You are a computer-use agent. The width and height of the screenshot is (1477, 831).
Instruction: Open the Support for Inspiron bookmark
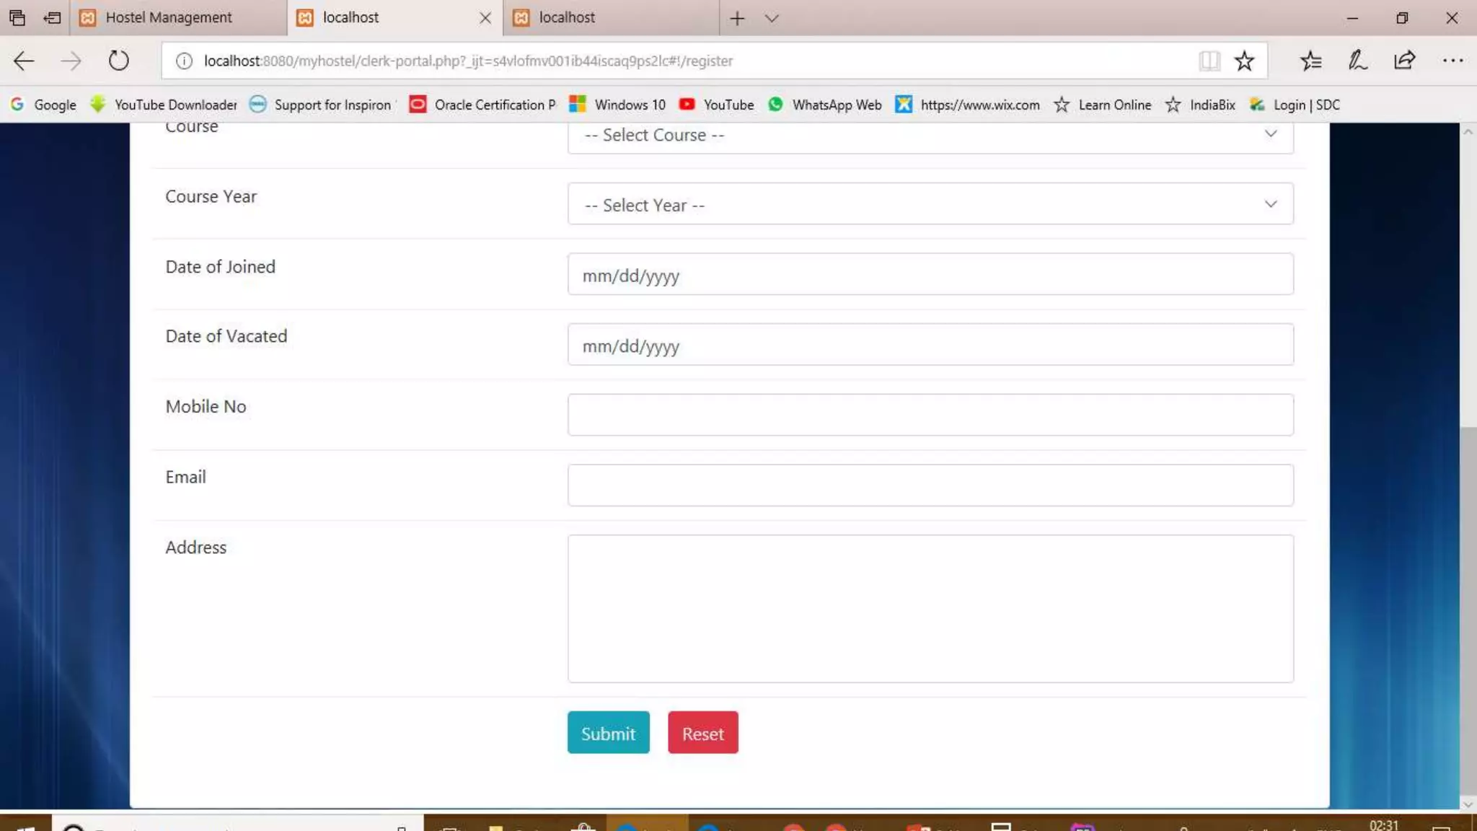coord(322,105)
